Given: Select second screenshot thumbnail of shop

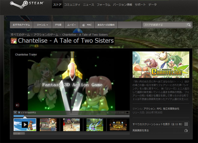Looking at the screenshot, I should (x=48, y=125).
